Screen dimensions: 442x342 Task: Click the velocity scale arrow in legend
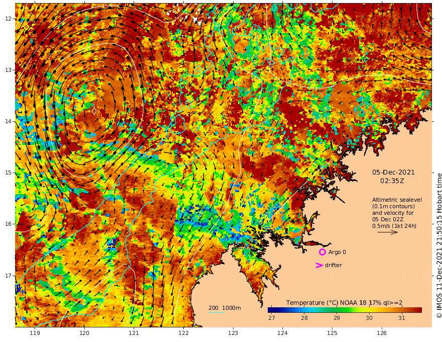tap(387, 232)
